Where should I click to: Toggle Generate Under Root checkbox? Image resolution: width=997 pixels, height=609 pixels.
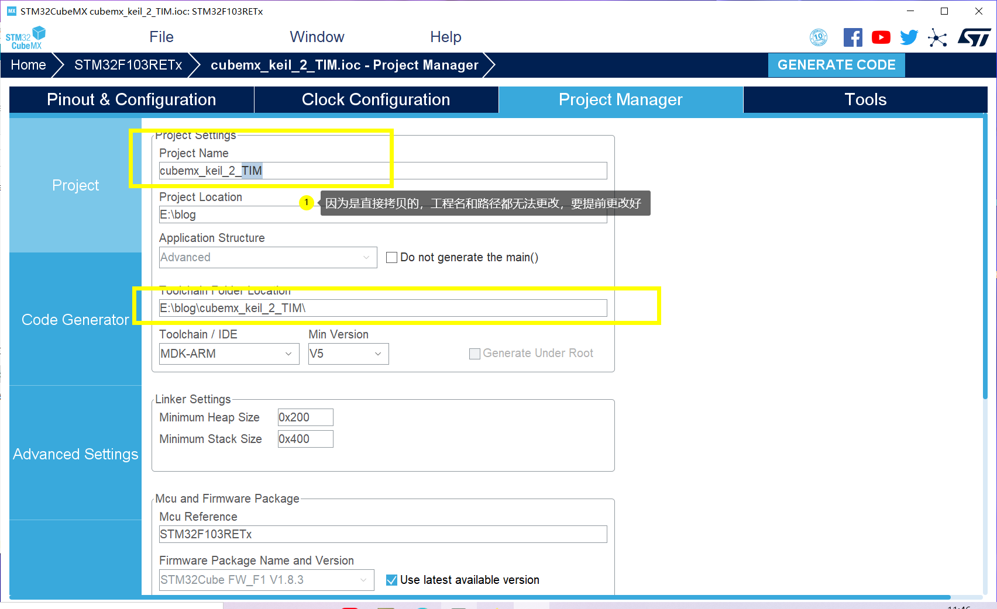coord(475,354)
